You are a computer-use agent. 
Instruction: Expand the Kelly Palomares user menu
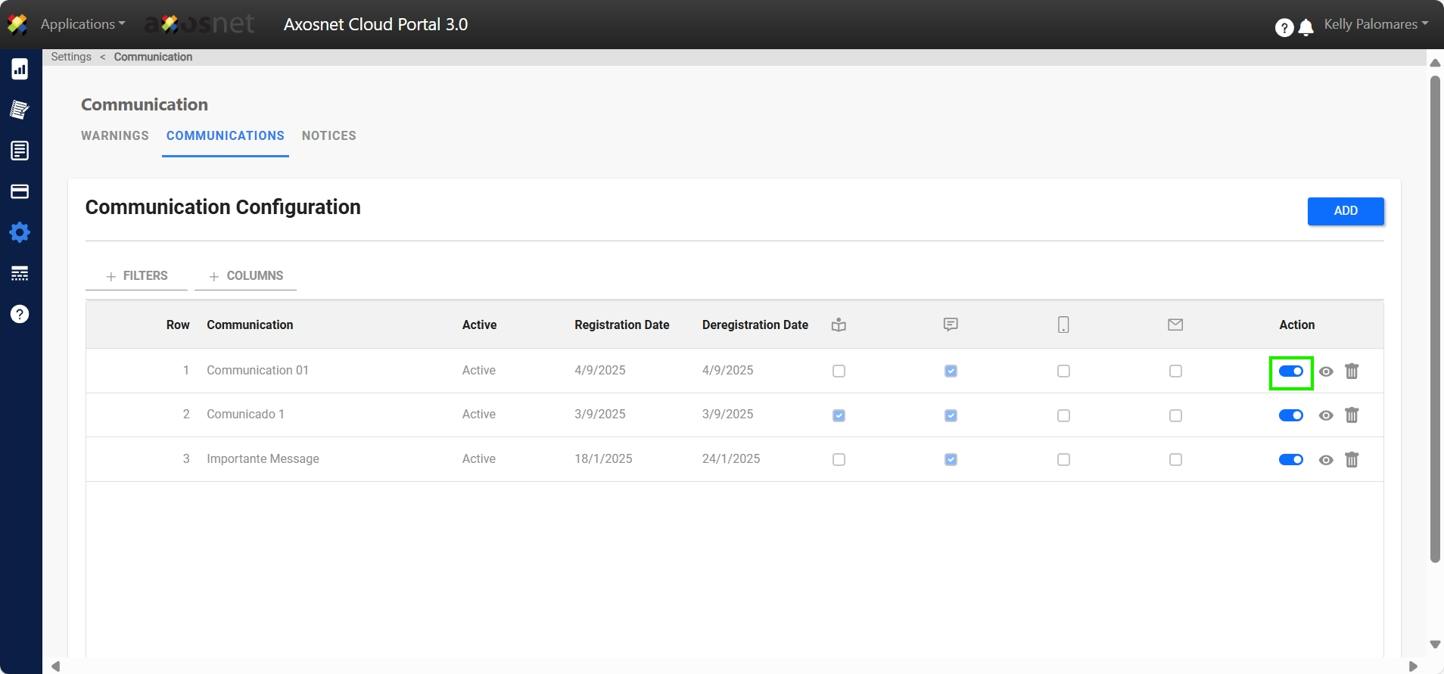[1375, 24]
